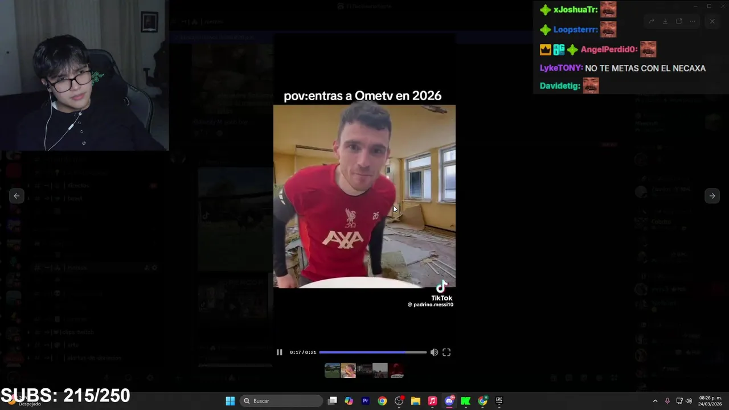729x410 pixels.
Task: Download the media with the download icon
Action: click(x=665, y=22)
